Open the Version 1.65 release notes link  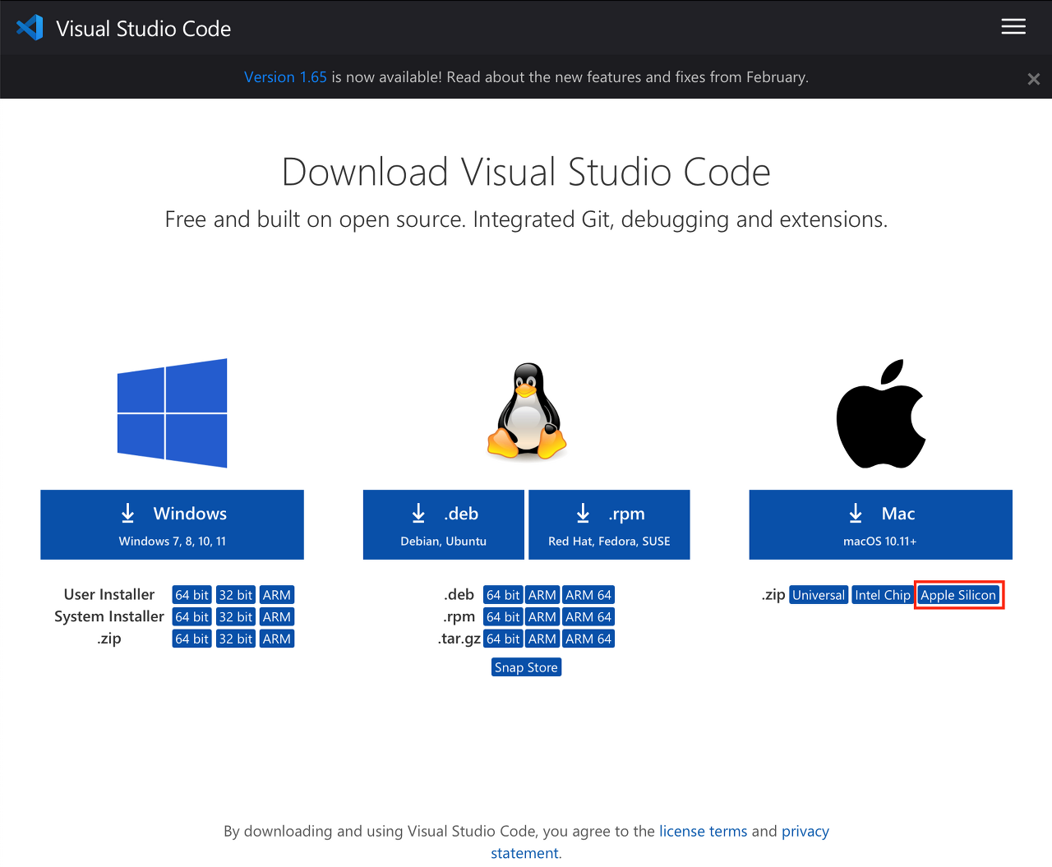tap(285, 77)
